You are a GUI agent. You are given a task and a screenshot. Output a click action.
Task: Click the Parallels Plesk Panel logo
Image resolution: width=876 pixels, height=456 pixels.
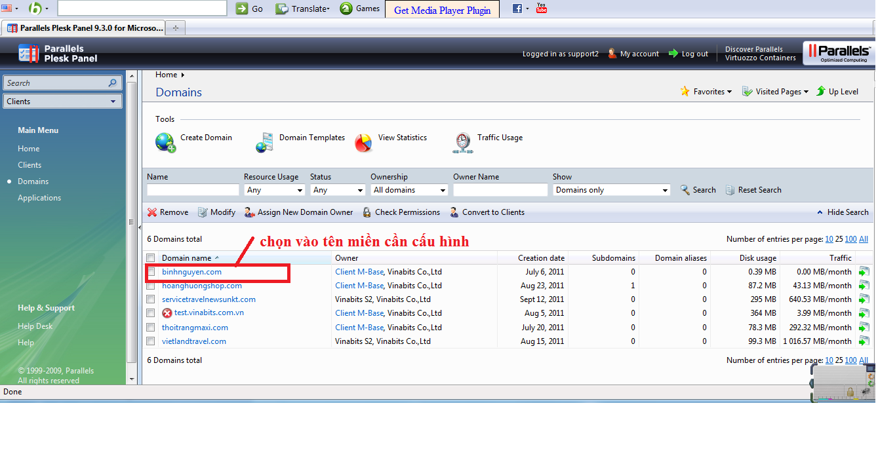58,54
